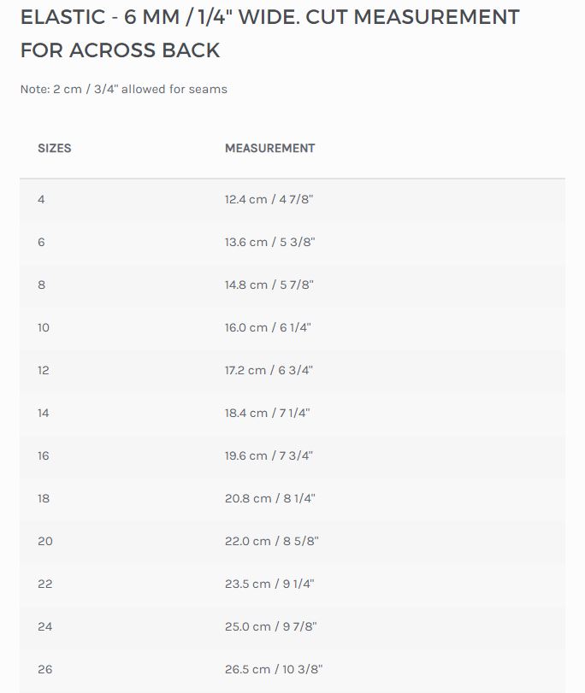This screenshot has height=693, width=585.
Task: Click the 18.4 cm / 7 1/4" measurement
Action: tap(268, 413)
